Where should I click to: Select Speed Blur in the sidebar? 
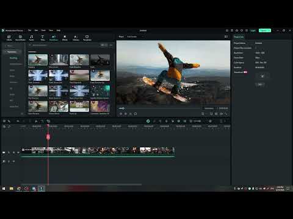14,106
